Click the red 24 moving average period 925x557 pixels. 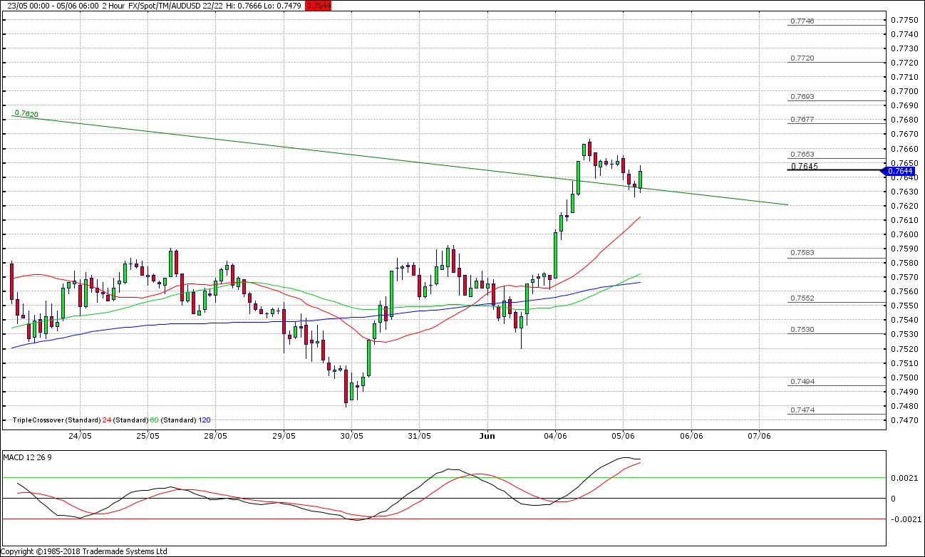coord(107,420)
